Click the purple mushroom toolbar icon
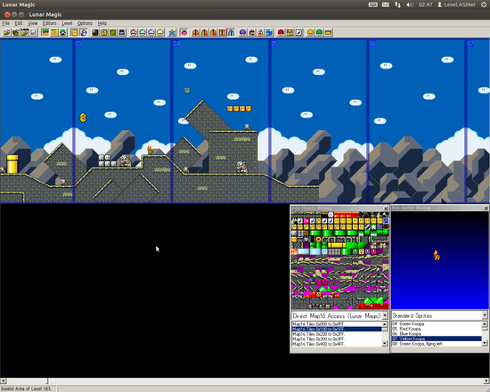The width and height of the screenshot is (490, 392). pos(243,32)
